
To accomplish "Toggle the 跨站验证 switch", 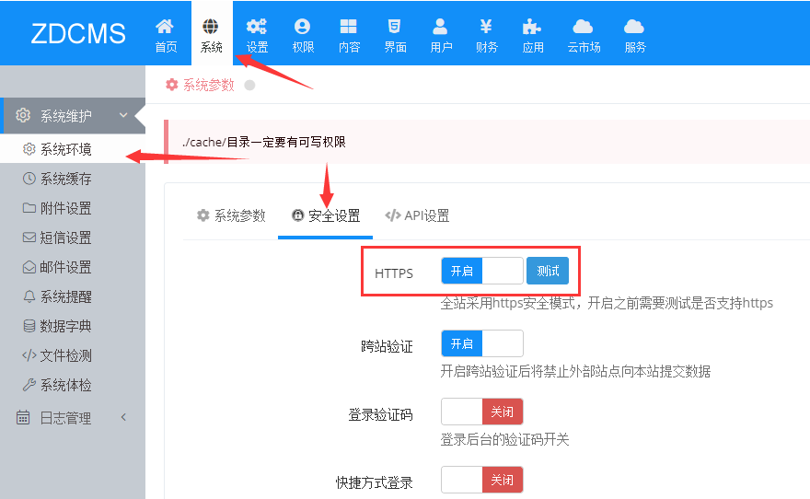I will [x=482, y=343].
